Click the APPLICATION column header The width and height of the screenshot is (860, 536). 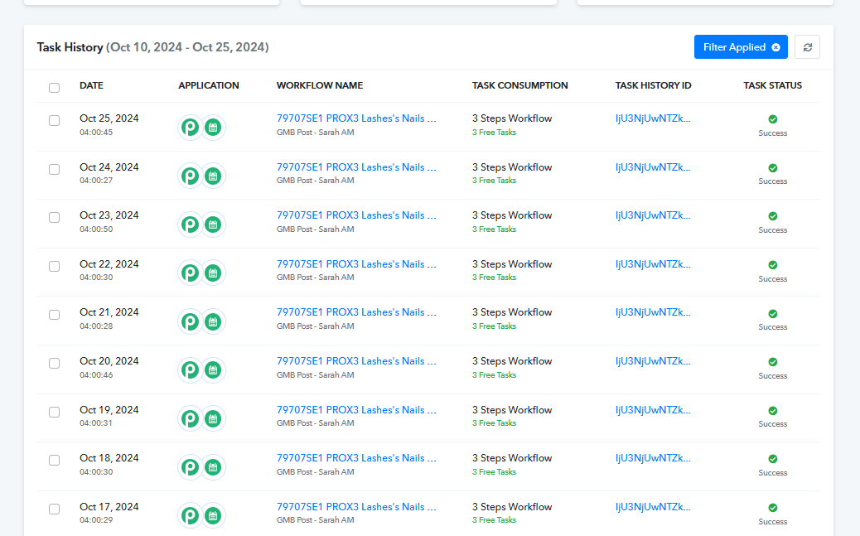tap(209, 85)
